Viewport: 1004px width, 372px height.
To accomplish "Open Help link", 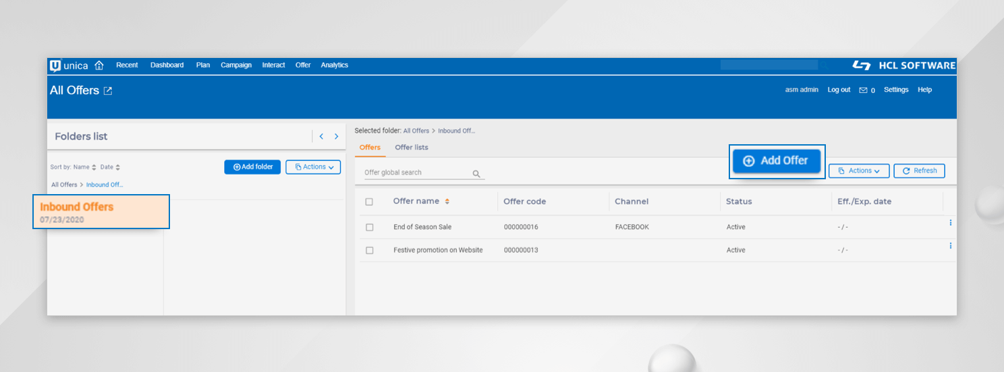I will [x=924, y=90].
